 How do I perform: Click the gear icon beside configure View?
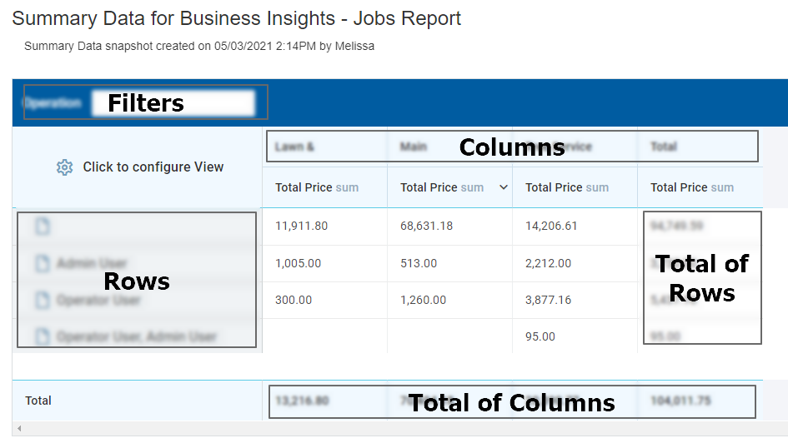[x=64, y=167]
